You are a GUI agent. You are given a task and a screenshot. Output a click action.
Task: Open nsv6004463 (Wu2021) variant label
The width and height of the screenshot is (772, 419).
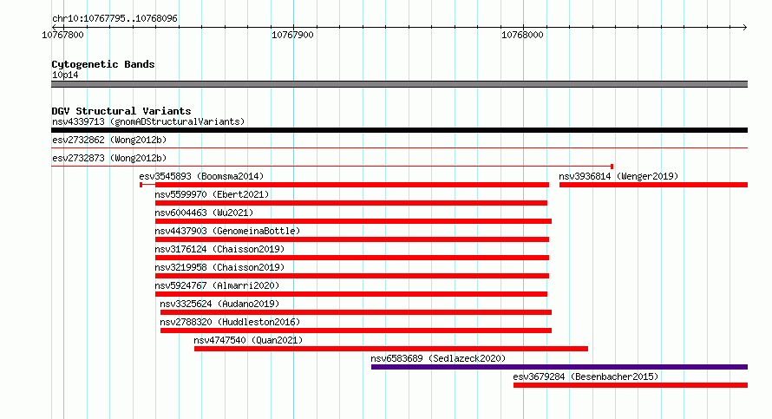204,213
